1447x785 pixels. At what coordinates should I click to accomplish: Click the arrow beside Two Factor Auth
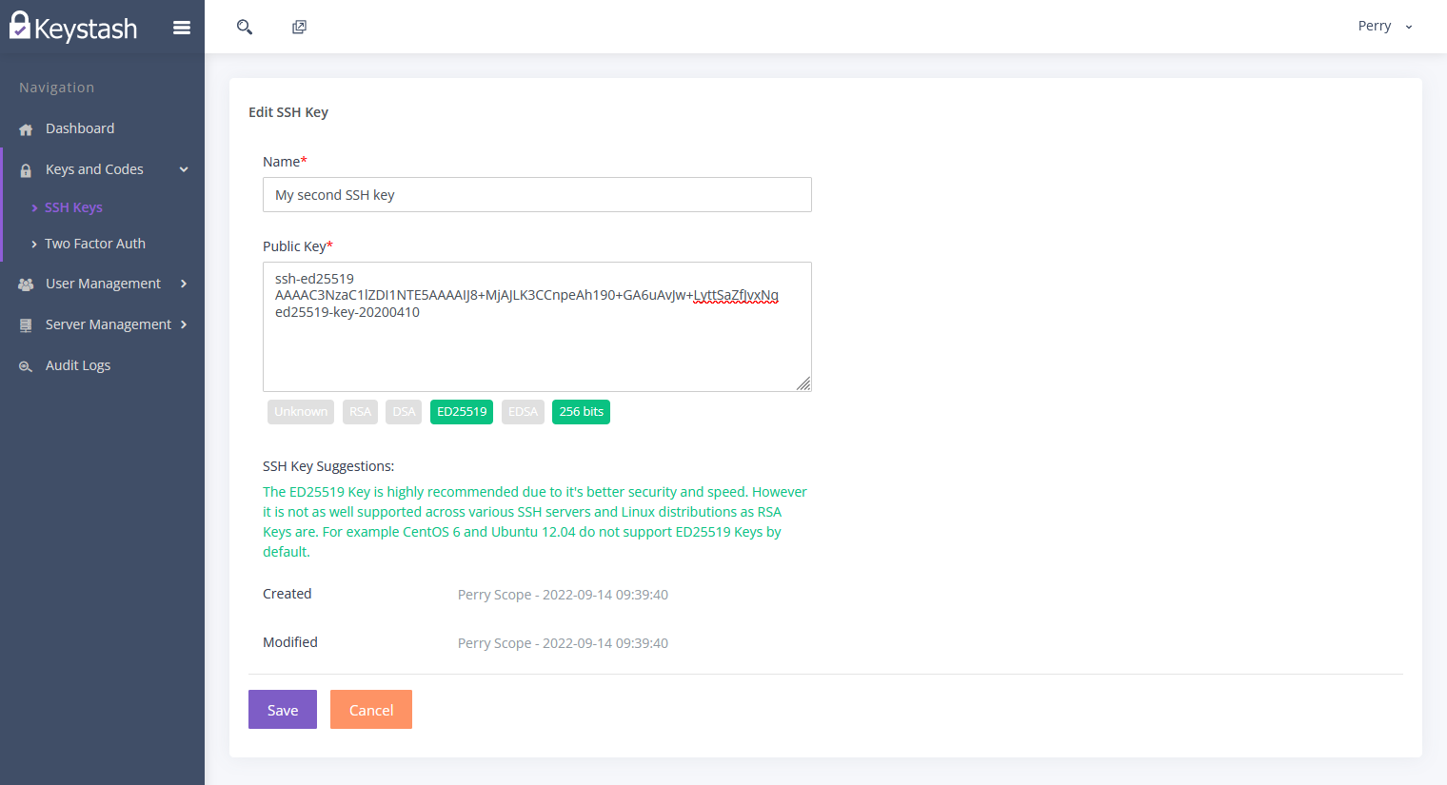tap(34, 244)
